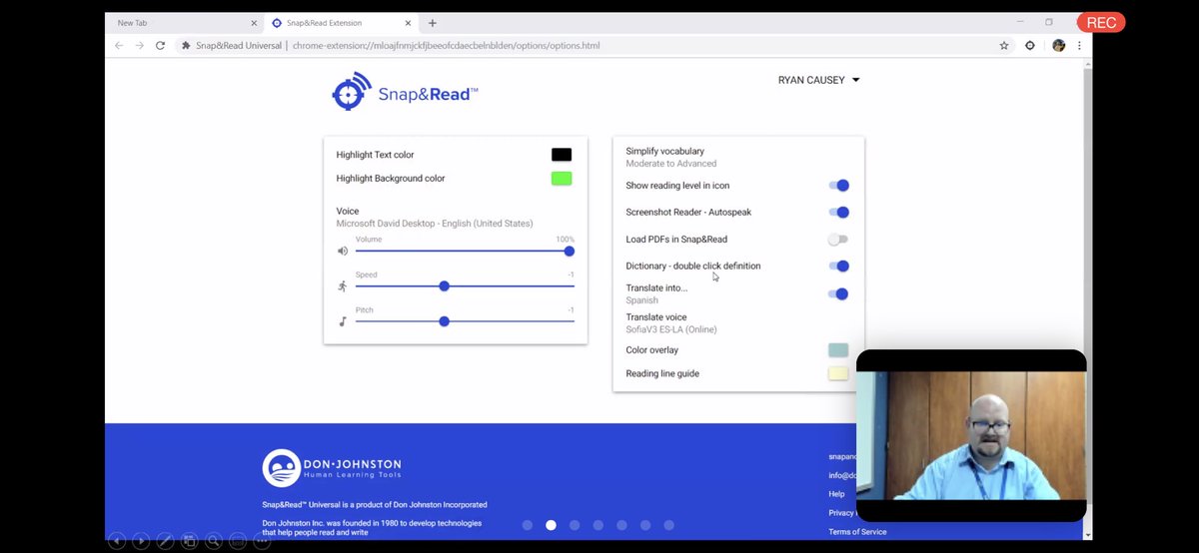Screen dimensions: 1199x553
Task: Change the yellow Reading line guide swatch
Action: point(838,374)
